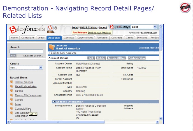Click the icon beside Abbott Laboratories

click(x=12, y=86)
